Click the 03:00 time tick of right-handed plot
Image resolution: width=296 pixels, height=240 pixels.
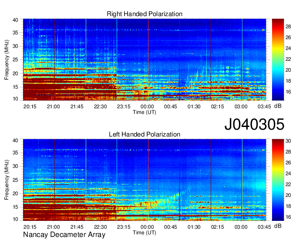click(241, 107)
